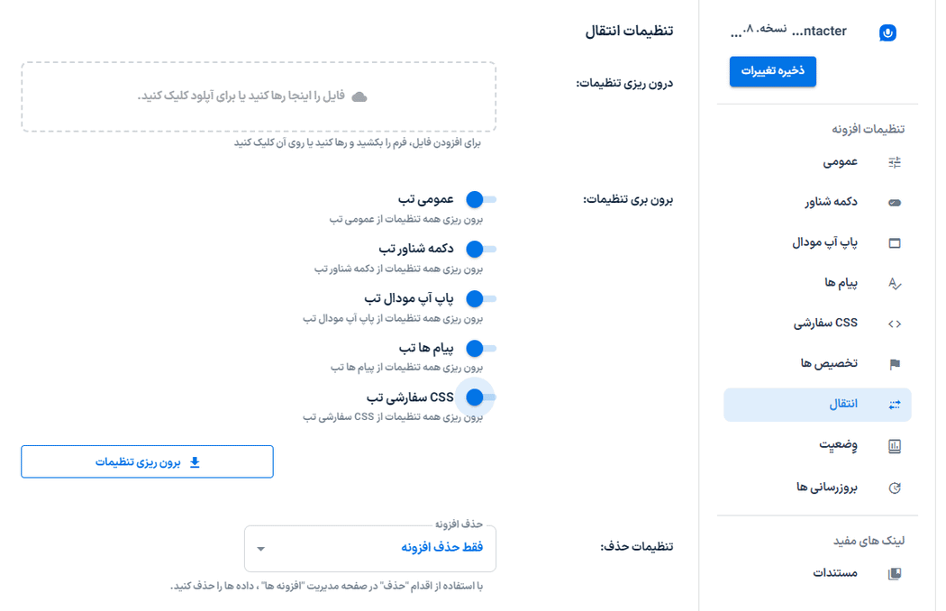Open the «پیام ها» text-check icon
The image size is (946, 611).
[x=895, y=283]
